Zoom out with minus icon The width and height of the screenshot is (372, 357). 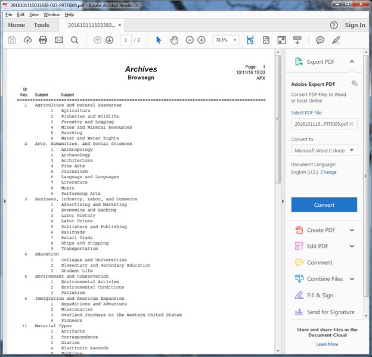coord(190,40)
